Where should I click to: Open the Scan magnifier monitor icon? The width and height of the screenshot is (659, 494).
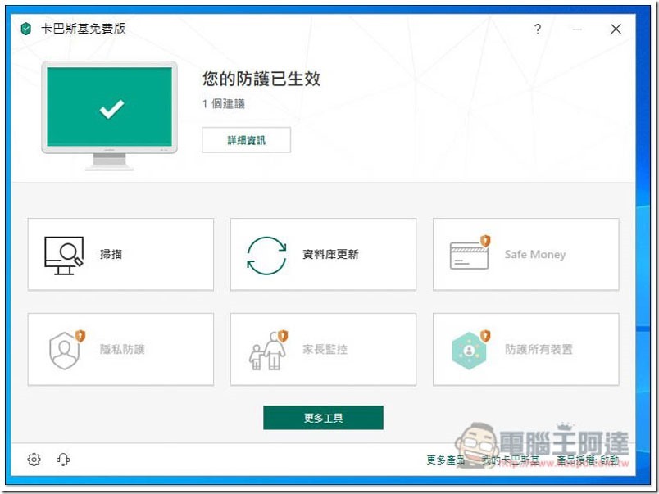pyautogui.click(x=63, y=254)
